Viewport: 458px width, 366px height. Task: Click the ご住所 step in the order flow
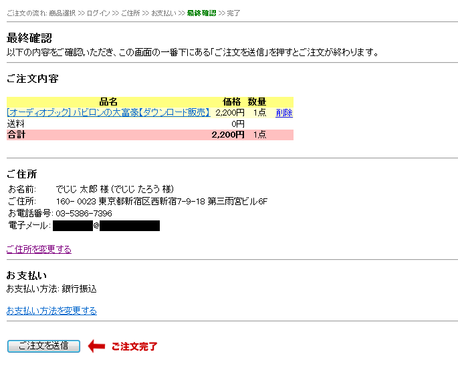pyautogui.click(x=130, y=13)
